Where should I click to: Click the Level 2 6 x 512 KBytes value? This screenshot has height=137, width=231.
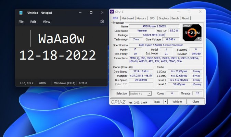pyautogui.click(x=179, y=80)
